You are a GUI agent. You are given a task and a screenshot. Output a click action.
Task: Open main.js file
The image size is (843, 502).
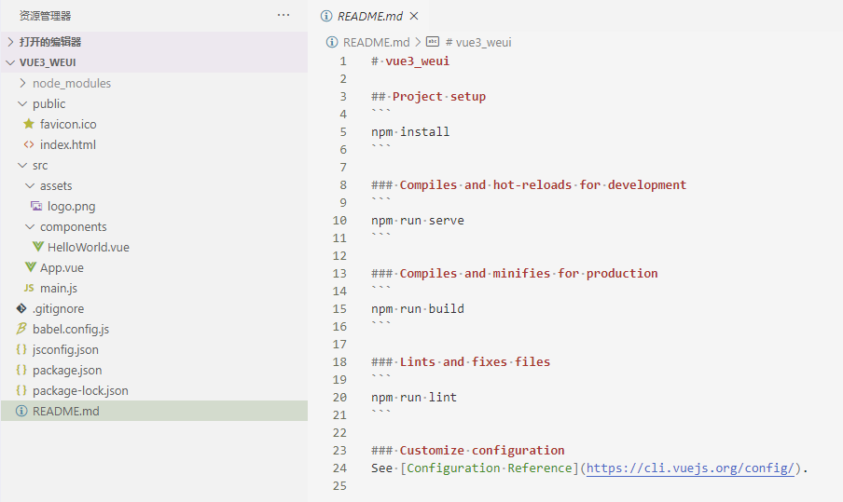59,289
